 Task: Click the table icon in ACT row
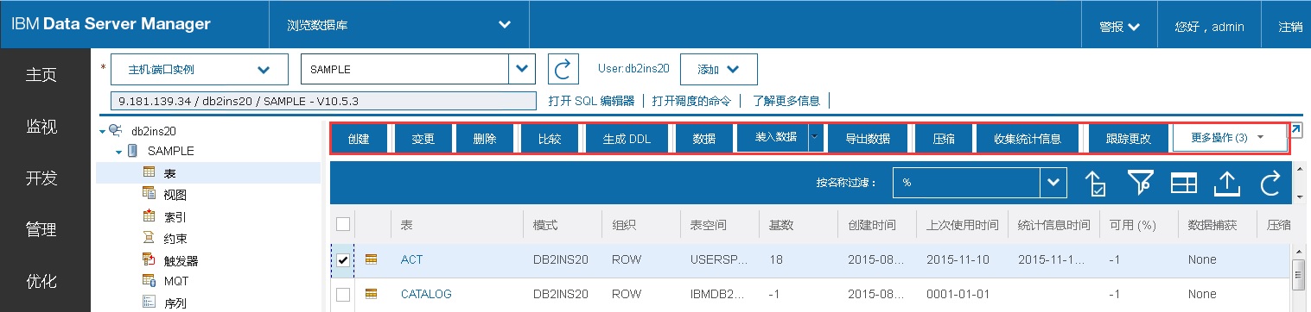tap(372, 259)
